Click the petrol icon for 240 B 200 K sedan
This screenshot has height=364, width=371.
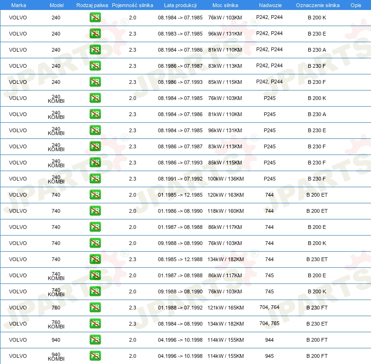click(x=95, y=18)
